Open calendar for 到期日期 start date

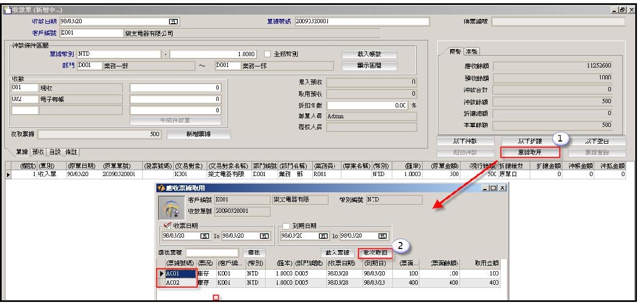tap(323, 236)
